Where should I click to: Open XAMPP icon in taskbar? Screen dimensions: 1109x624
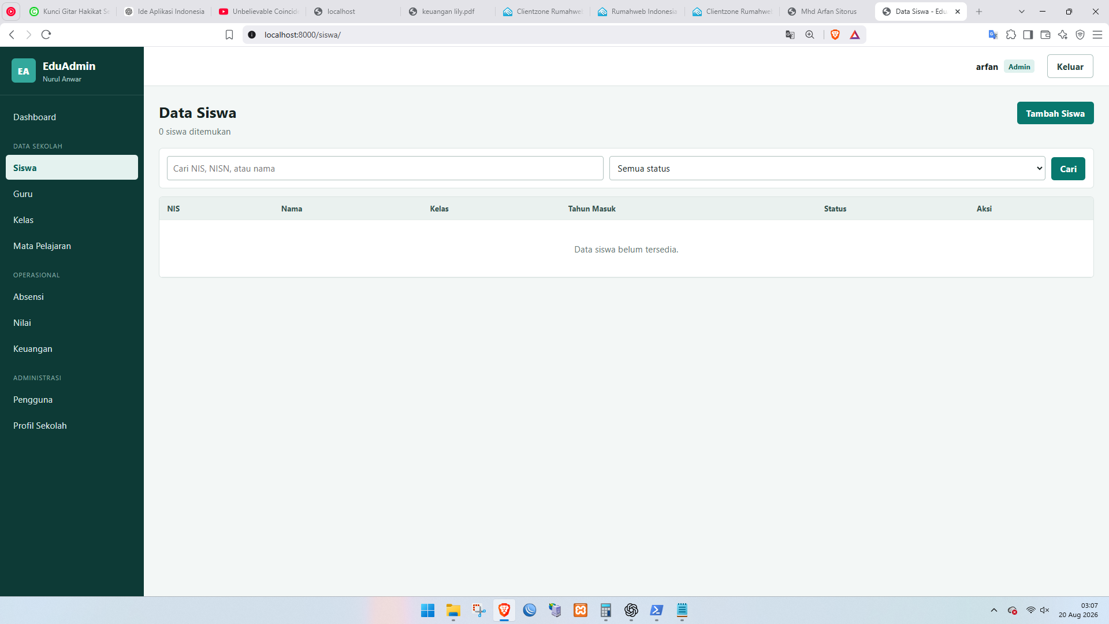click(580, 610)
